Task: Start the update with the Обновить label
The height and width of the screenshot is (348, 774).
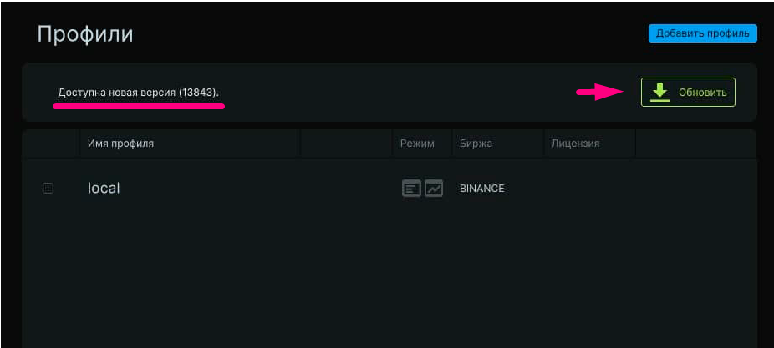Action: tap(702, 92)
